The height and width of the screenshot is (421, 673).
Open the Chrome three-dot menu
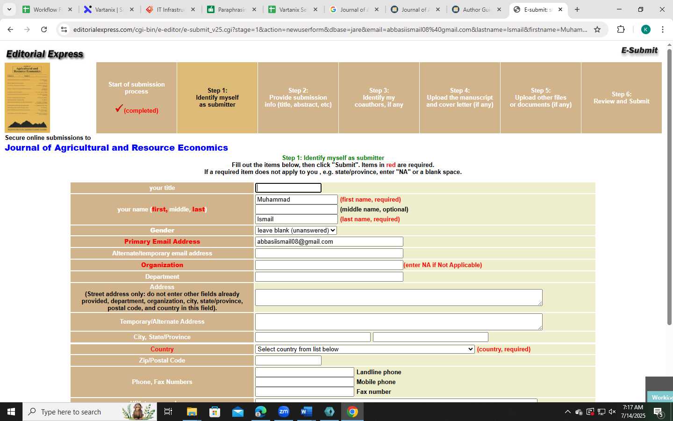coord(663,29)
